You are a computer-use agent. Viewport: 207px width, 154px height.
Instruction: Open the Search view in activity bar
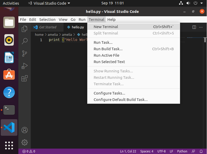[x=24, y=41]
